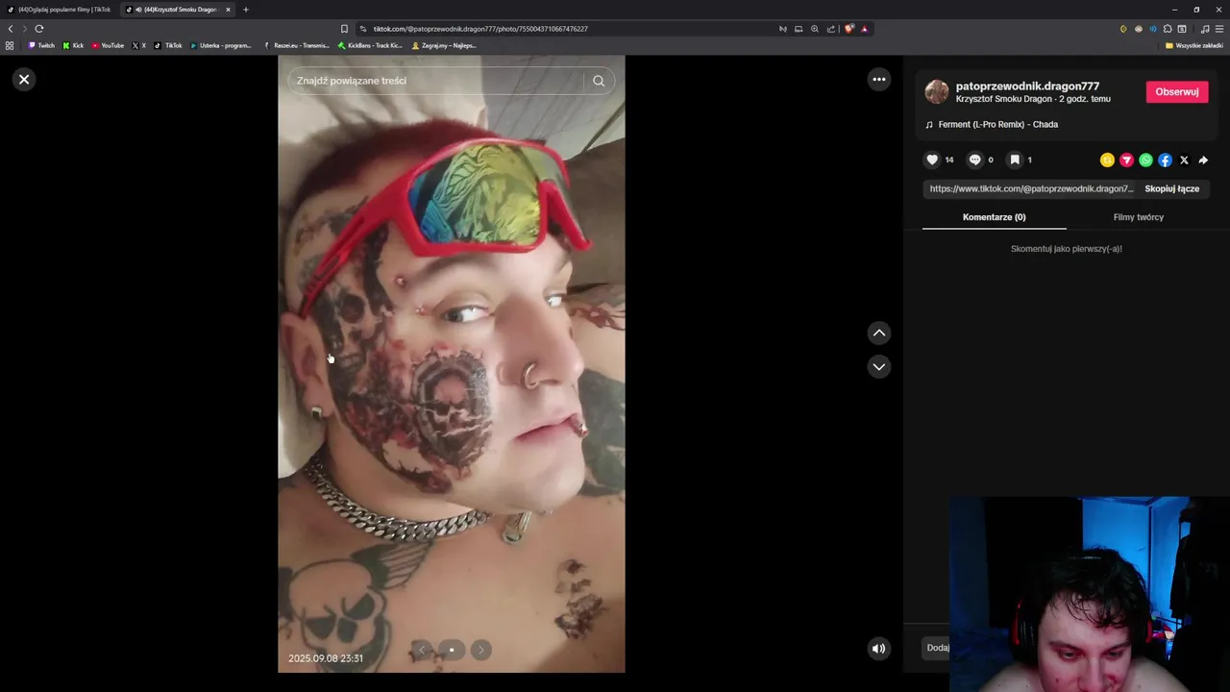The height and width of the screenshot is (692, 1230).
Task: Open the Brave Shields lion icon
Action: coord(849,29)
